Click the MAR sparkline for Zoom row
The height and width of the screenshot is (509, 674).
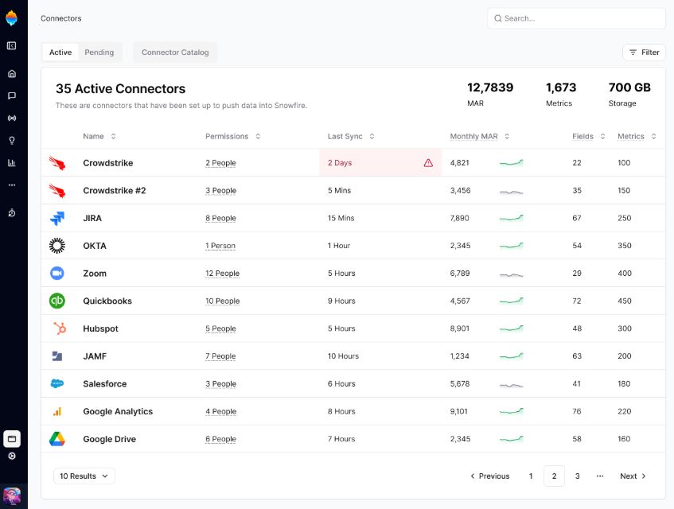(512, 274)
